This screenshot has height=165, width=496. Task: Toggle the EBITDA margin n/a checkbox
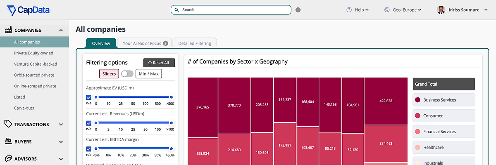pyautogui.click(x=89, y=149)
